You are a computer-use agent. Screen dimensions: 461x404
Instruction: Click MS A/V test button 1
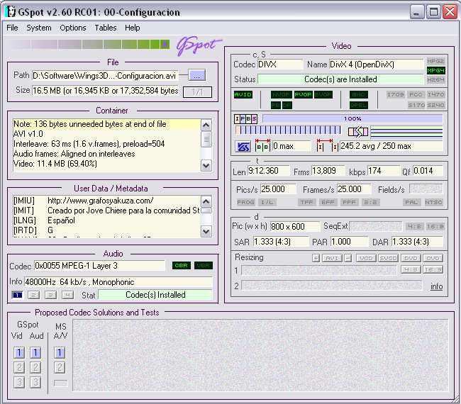pyautogui.click(x=60, y=352)
